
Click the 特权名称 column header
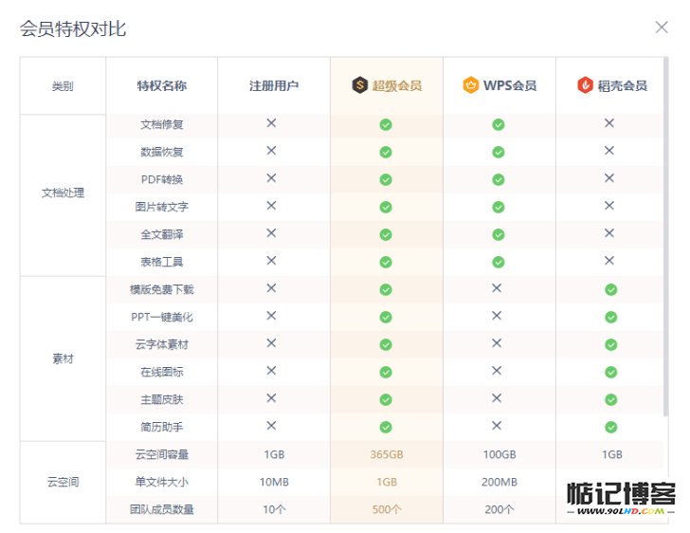coord(161,85)
